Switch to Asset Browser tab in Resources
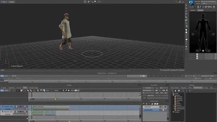The image size is (217, 122). [x=198, y=88]
